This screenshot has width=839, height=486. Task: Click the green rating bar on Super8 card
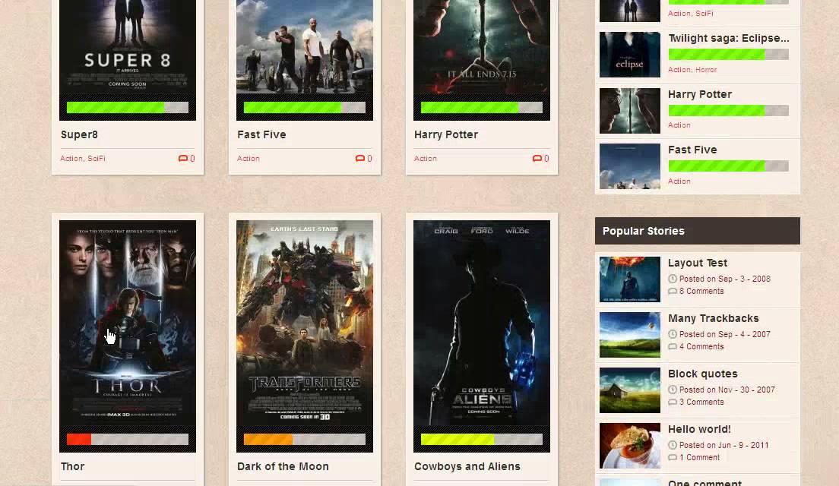click(128, 108)
